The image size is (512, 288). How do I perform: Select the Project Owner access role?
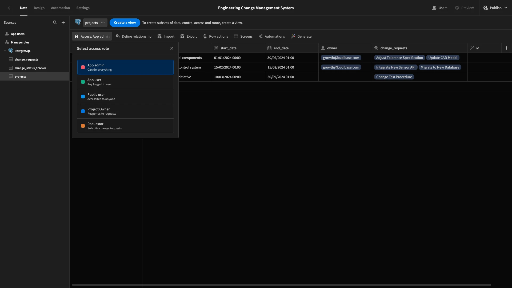coord(125,111)
